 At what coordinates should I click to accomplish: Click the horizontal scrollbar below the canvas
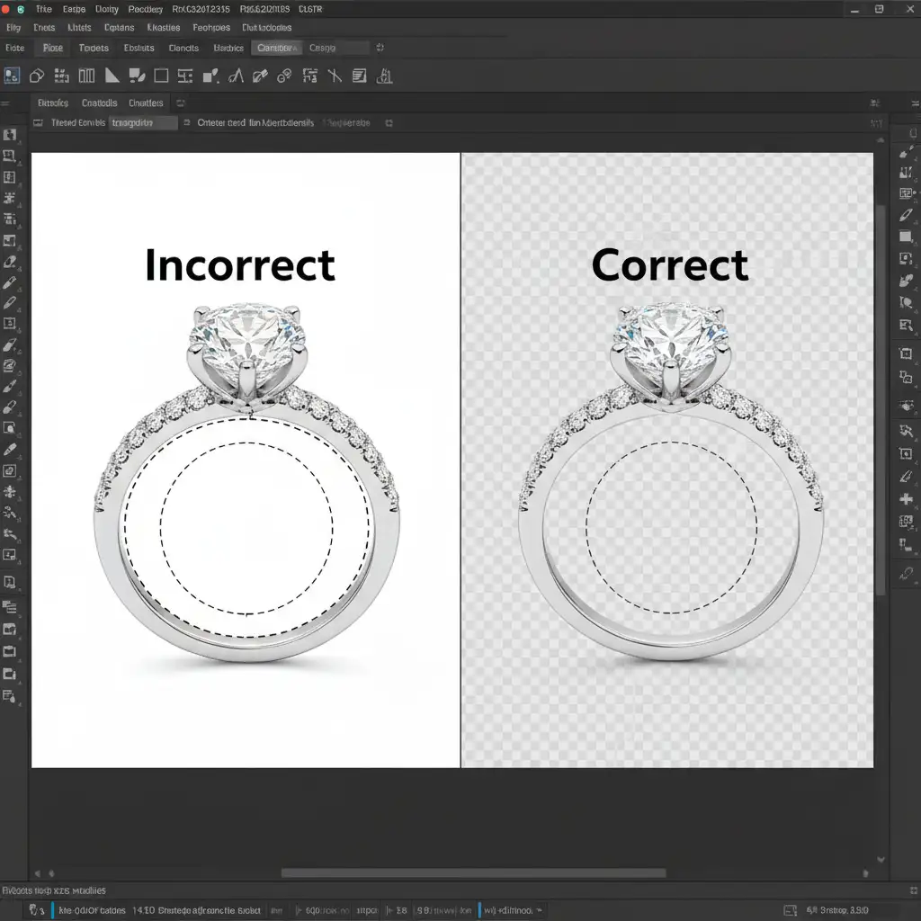click(x=473, y=872)
